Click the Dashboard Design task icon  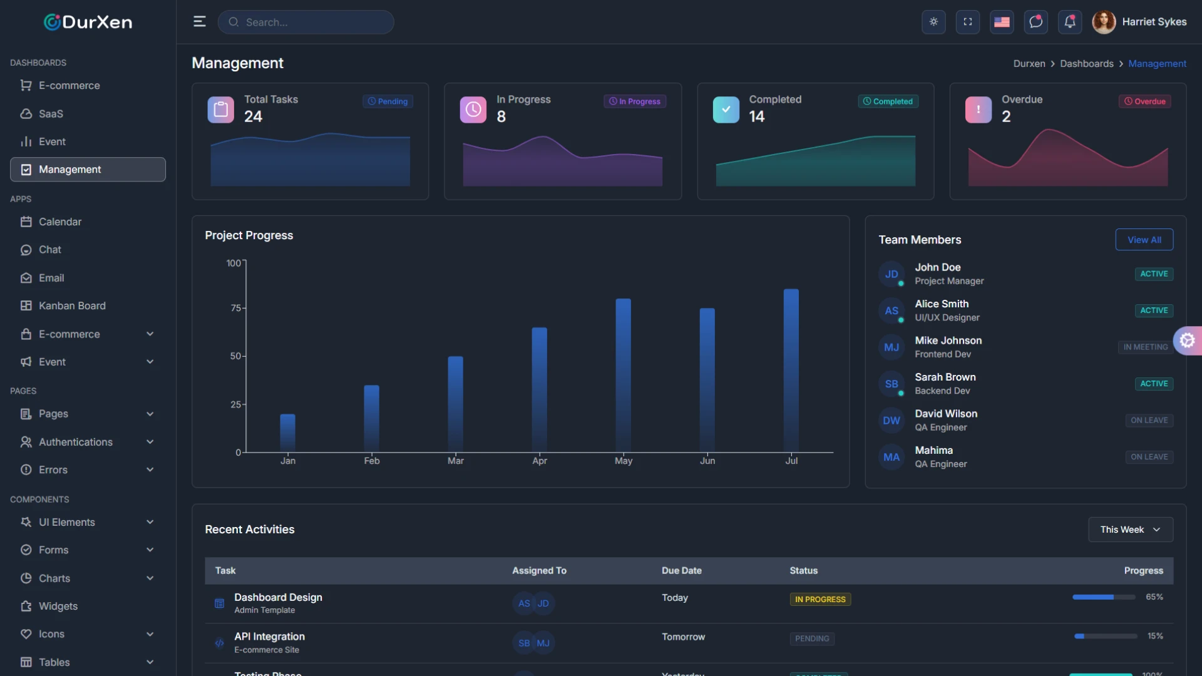point(219,603)
